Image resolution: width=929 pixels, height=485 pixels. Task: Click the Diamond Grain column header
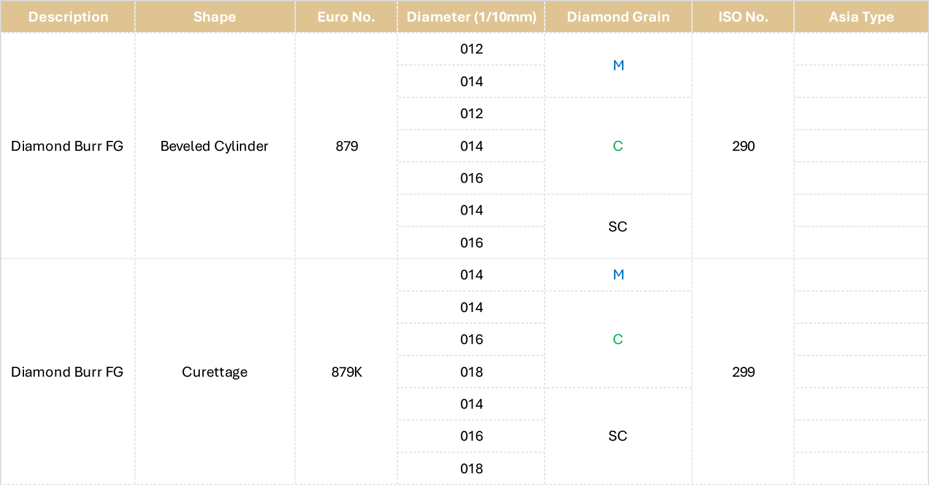click(618, 17)
